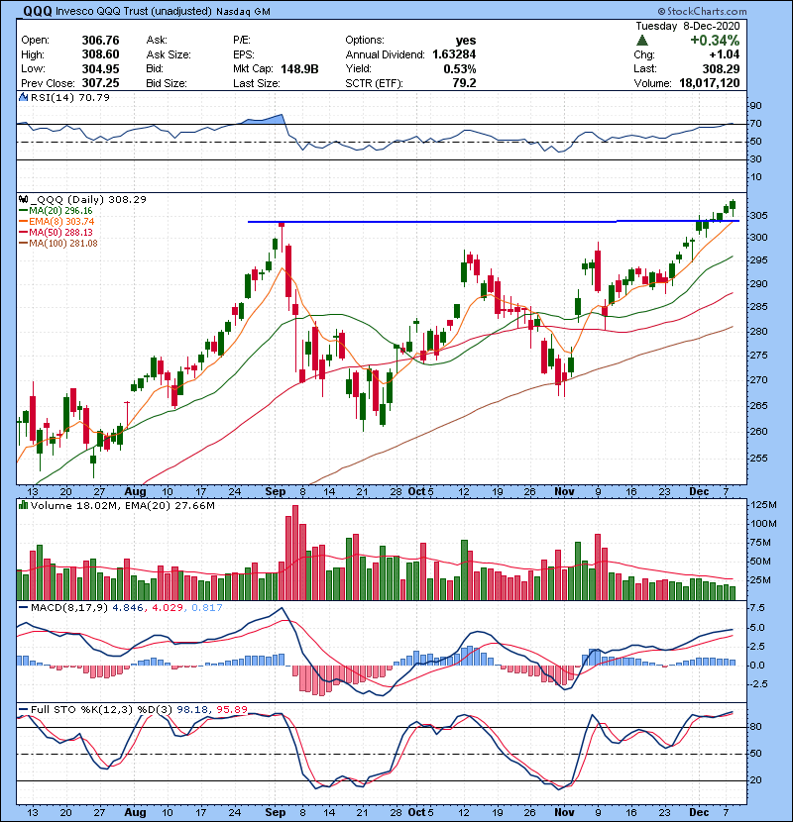793x822 pixels.
Task: Click the date 'Tuesday 8-Dec-2020'
Action: [688, 26]
